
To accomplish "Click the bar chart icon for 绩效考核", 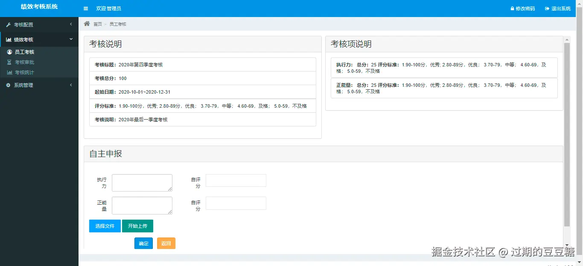I will pyautogui.click(x=8, y=40).
